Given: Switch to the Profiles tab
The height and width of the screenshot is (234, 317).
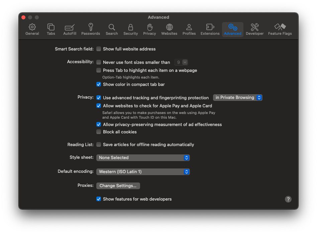Looking at the screenshot, I should click(x=189, y=29).
